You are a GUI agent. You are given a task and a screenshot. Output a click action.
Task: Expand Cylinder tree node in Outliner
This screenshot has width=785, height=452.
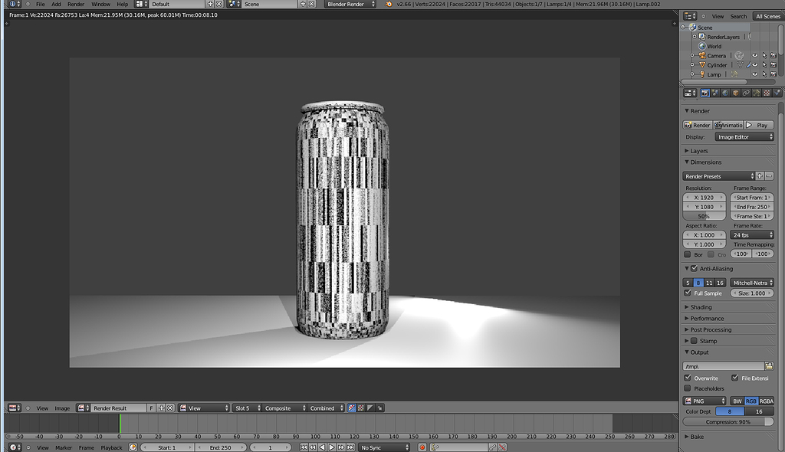click(693, 65)
